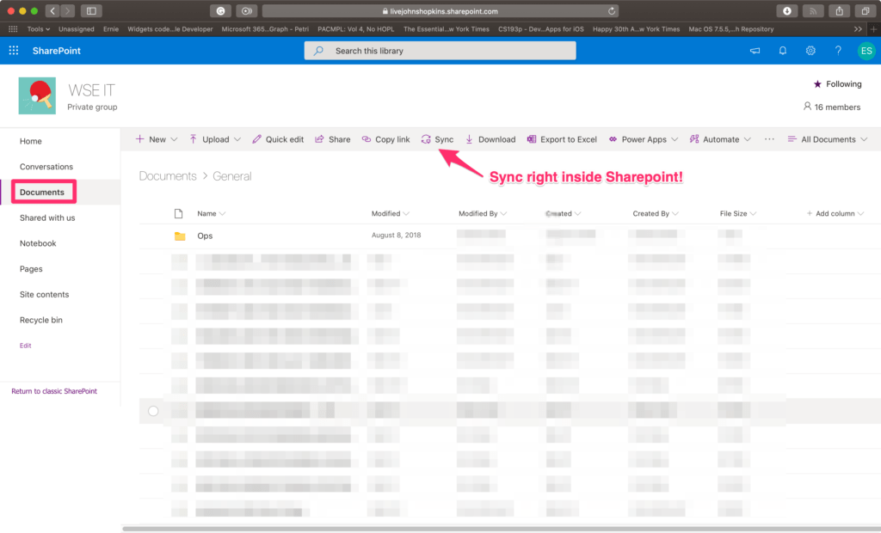Click the Safari address bar
Image resolution: width=881 pixels, height=533 pixels.
coord(440,10)
